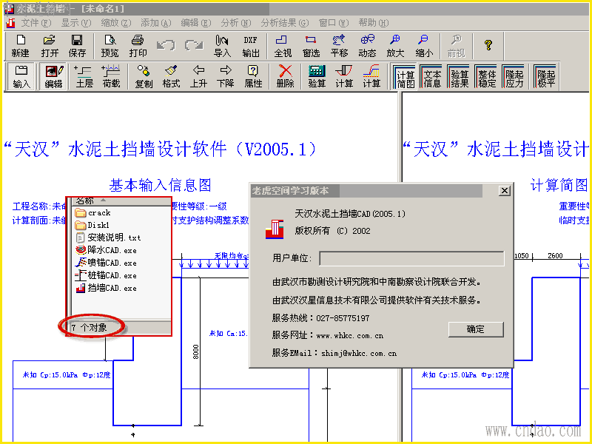The width and height of the screenshot is (592, 444).
Task: Select 桩锚CAD.exe in file list
Action: (x=106, y=275)
